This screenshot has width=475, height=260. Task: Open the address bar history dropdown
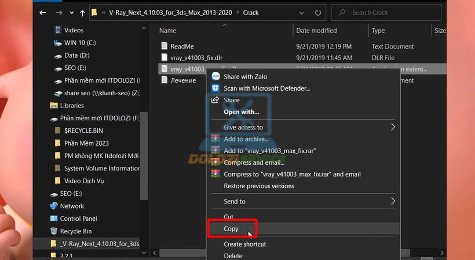pyautogui.click(x=301, y=13)
